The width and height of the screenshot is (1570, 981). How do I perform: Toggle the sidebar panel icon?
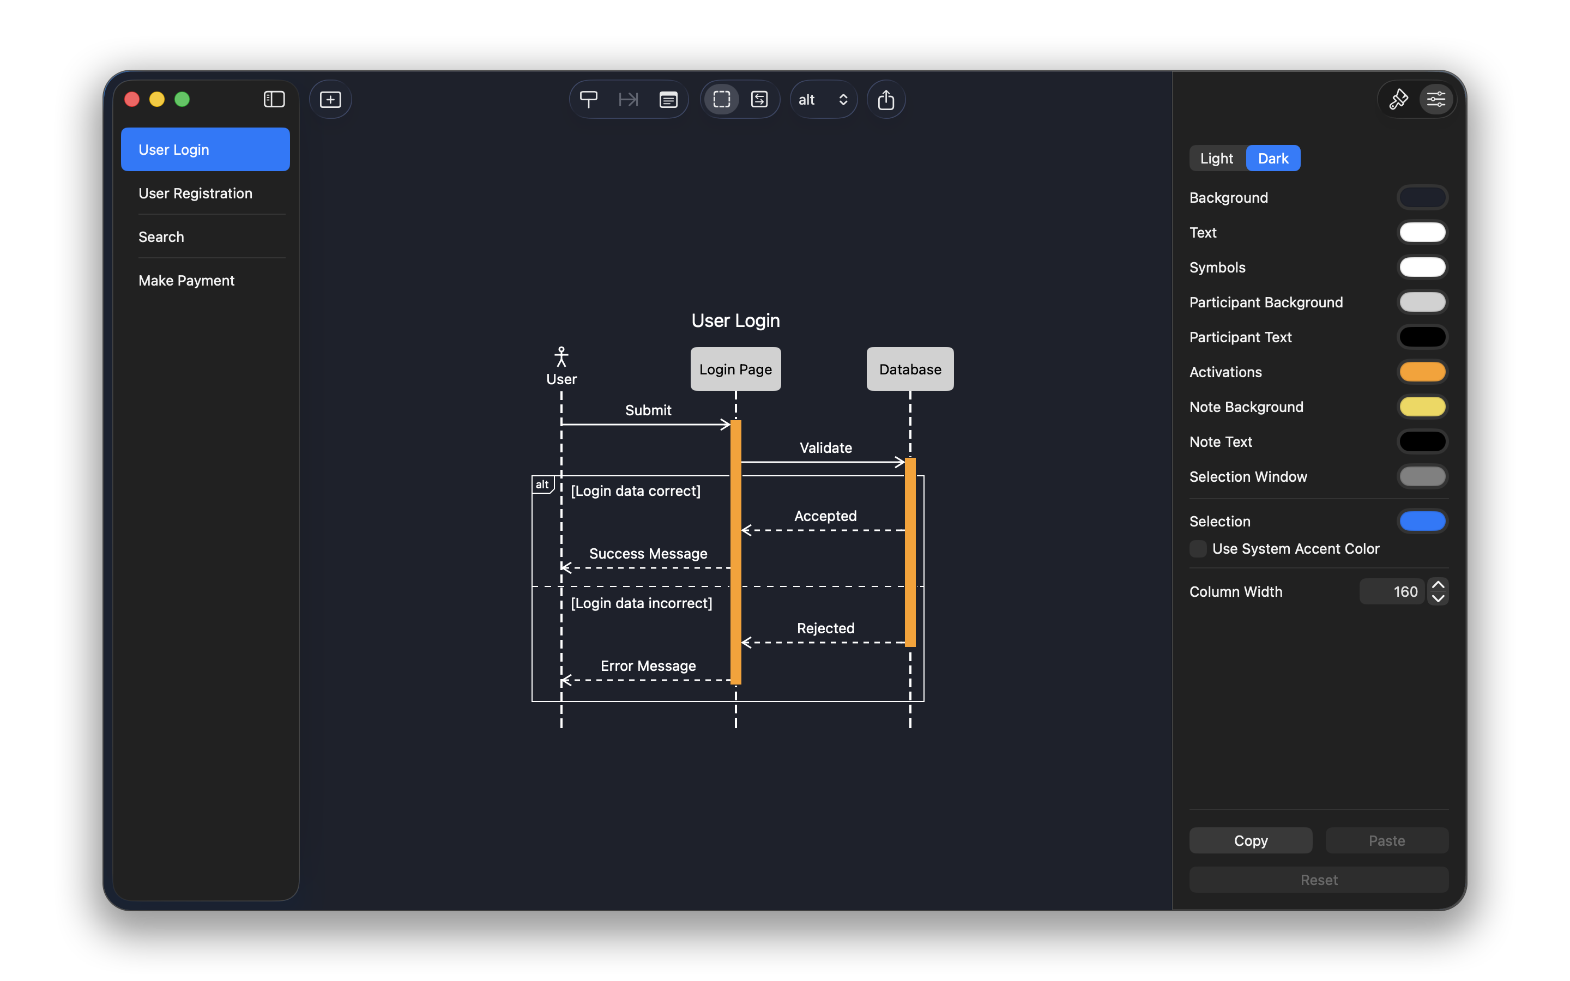274,99
